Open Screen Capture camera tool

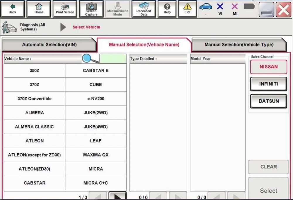point(91,9)
